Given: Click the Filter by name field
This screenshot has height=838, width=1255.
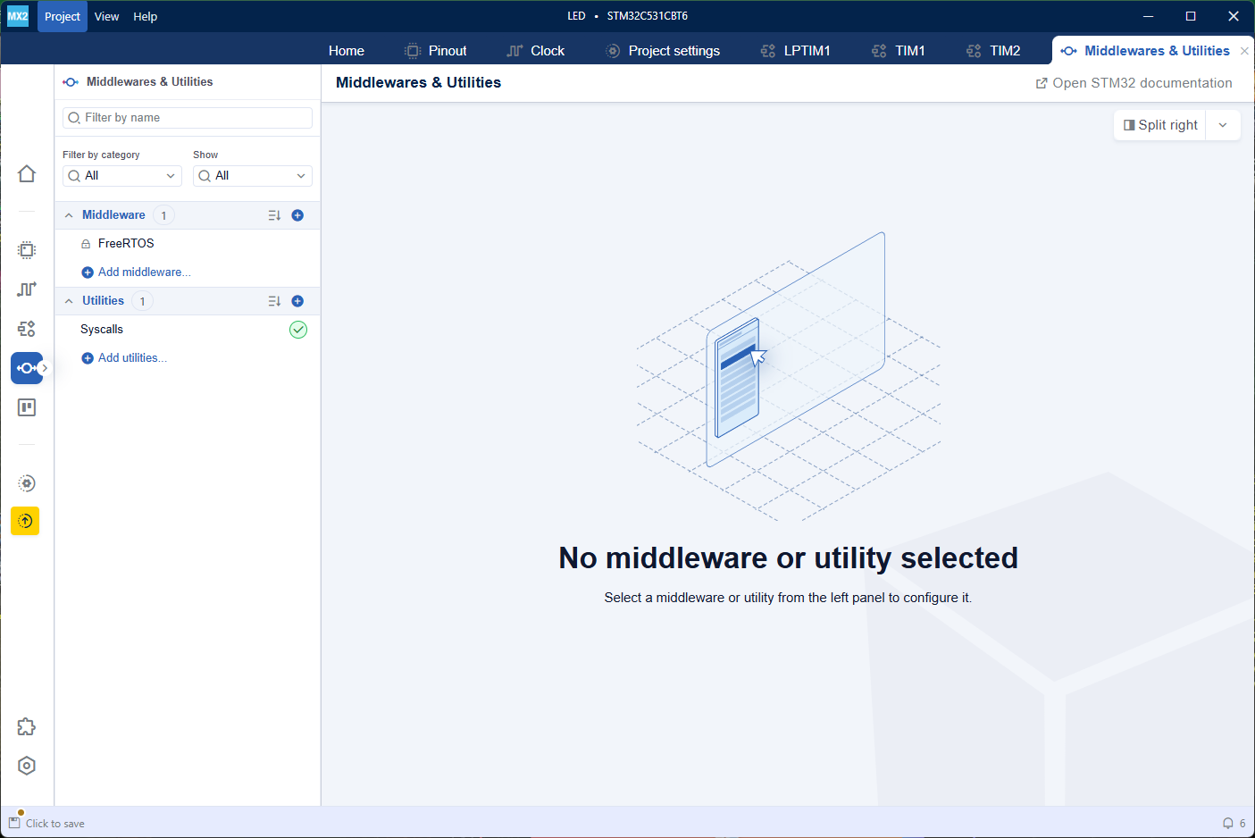Looking at the screenshot, I should [188, 118].
